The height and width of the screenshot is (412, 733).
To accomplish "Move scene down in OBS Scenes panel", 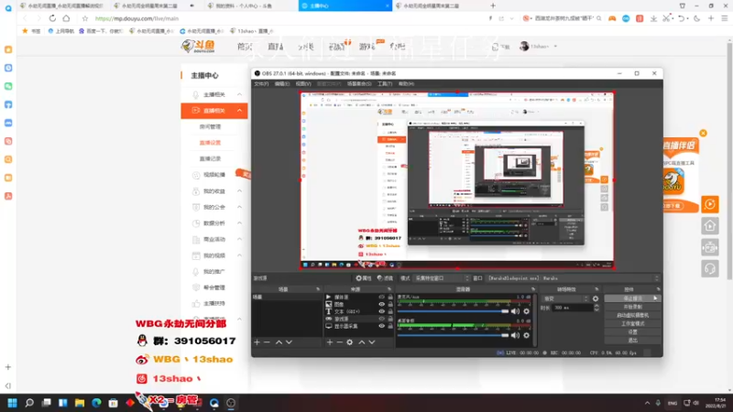I will (289, 342).
